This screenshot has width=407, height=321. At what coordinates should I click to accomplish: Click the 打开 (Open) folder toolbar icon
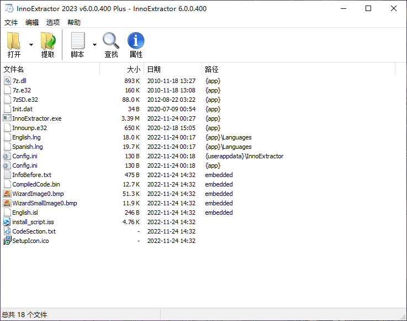pos(14,41)
